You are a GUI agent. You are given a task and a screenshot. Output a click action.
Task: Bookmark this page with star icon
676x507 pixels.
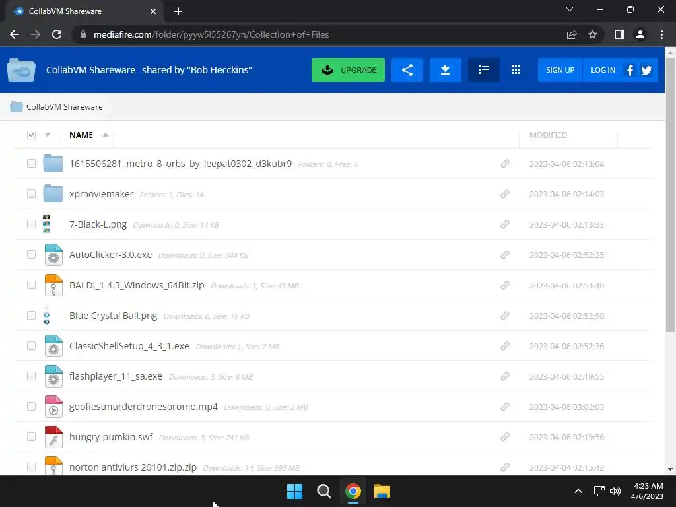(x=593, y=34)
